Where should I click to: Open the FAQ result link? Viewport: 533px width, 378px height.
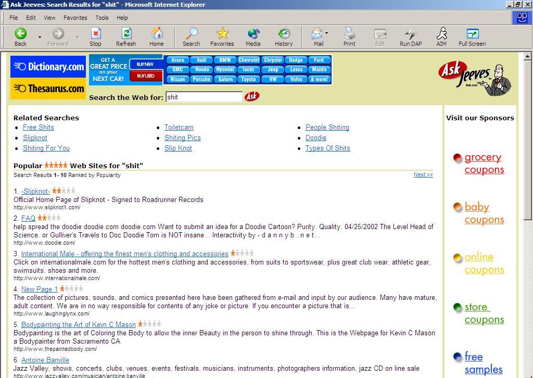click(28, 218)
